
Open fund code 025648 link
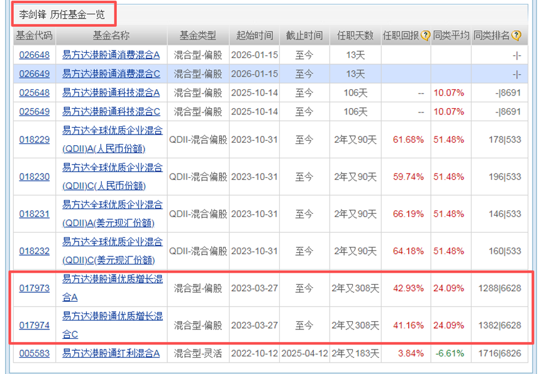[x=35, y=93]
